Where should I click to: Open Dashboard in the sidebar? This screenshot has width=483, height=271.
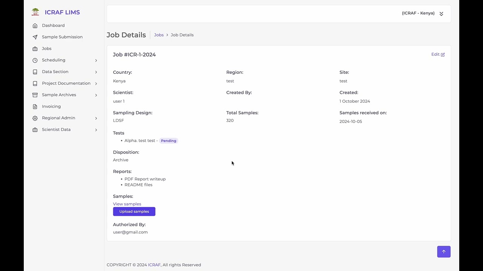click(53, 26)
